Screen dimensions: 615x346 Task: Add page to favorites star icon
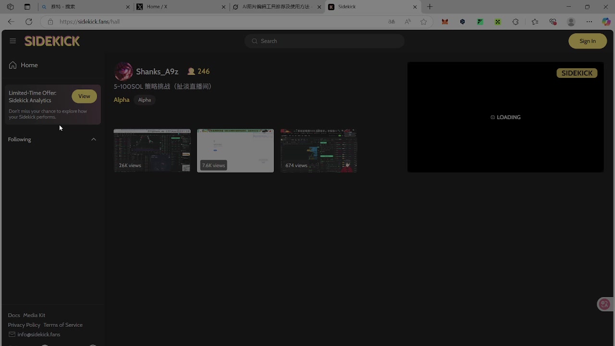click(x=423, y=22)
